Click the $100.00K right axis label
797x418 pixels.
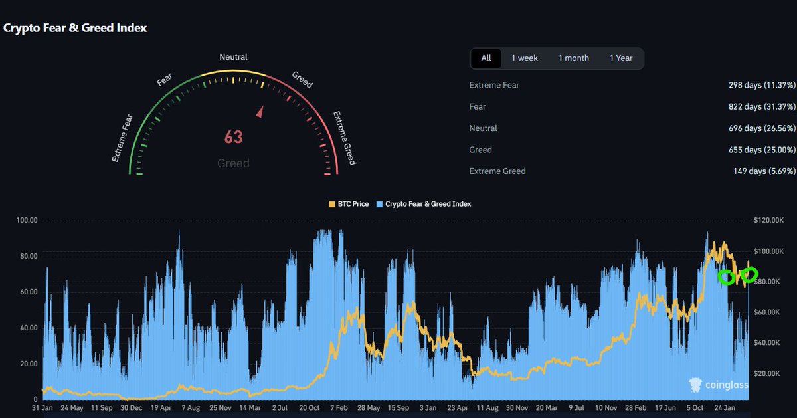click(770, 251)
